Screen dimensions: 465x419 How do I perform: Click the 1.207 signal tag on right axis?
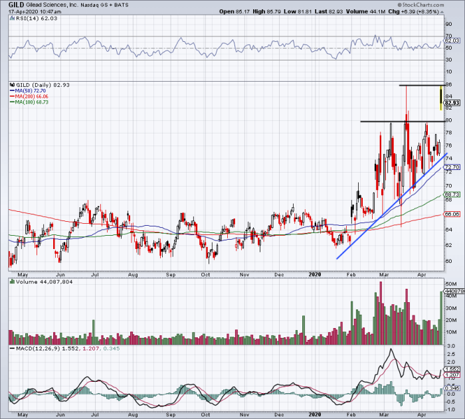(x=452, y=375)
